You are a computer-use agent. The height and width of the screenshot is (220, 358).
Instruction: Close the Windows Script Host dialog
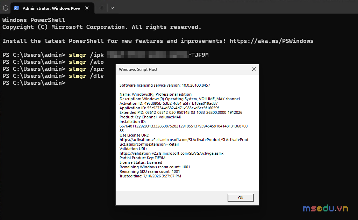coord(254,69)
